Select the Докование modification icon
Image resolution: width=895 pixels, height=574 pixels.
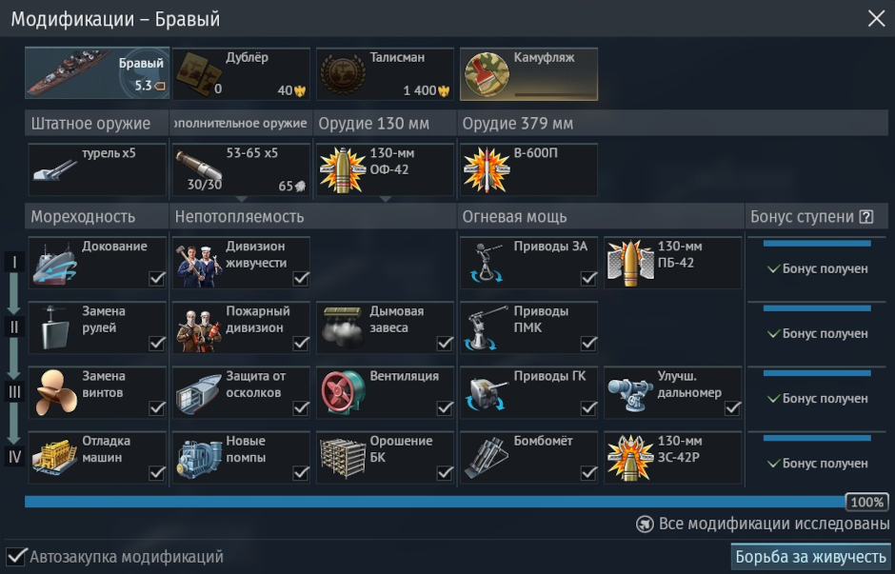[55, 263]
